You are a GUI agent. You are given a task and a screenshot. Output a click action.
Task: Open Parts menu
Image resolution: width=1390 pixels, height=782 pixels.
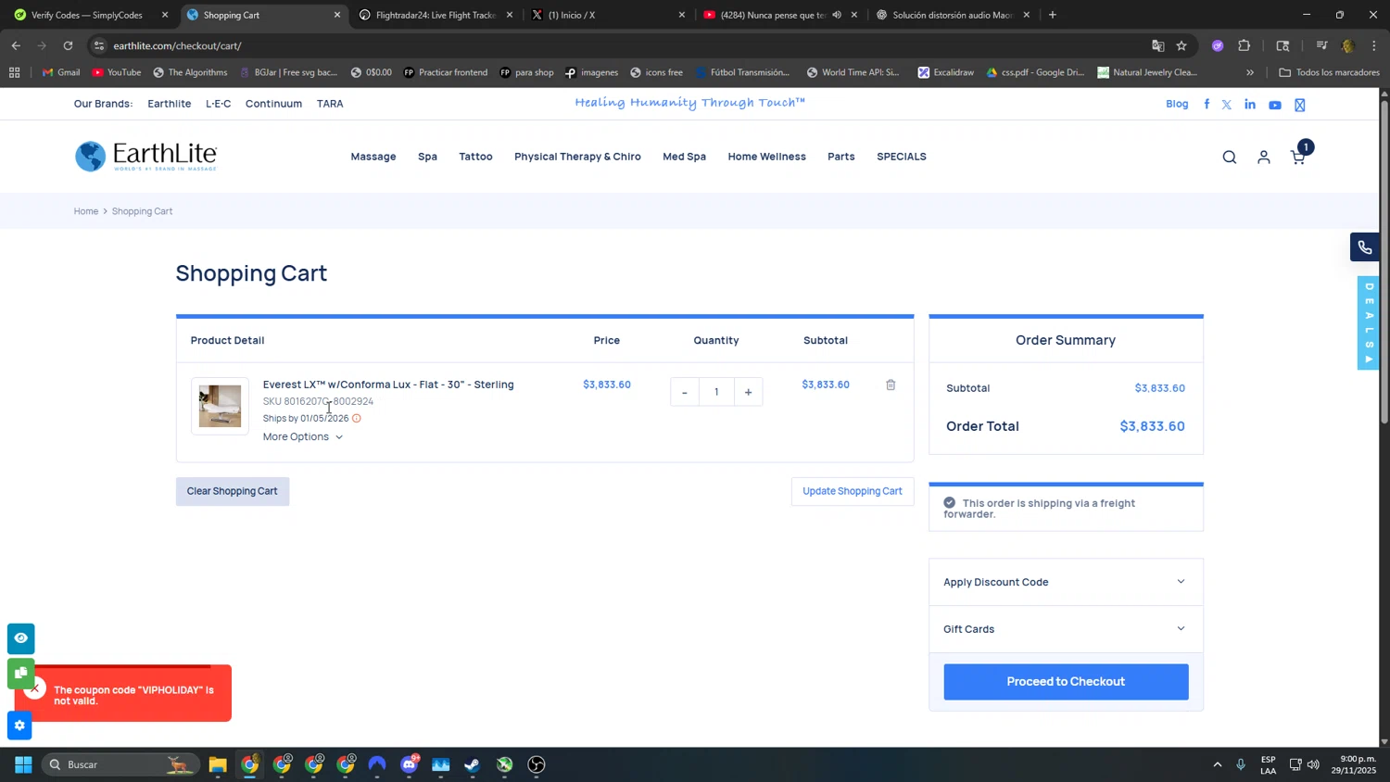point(841,157)
